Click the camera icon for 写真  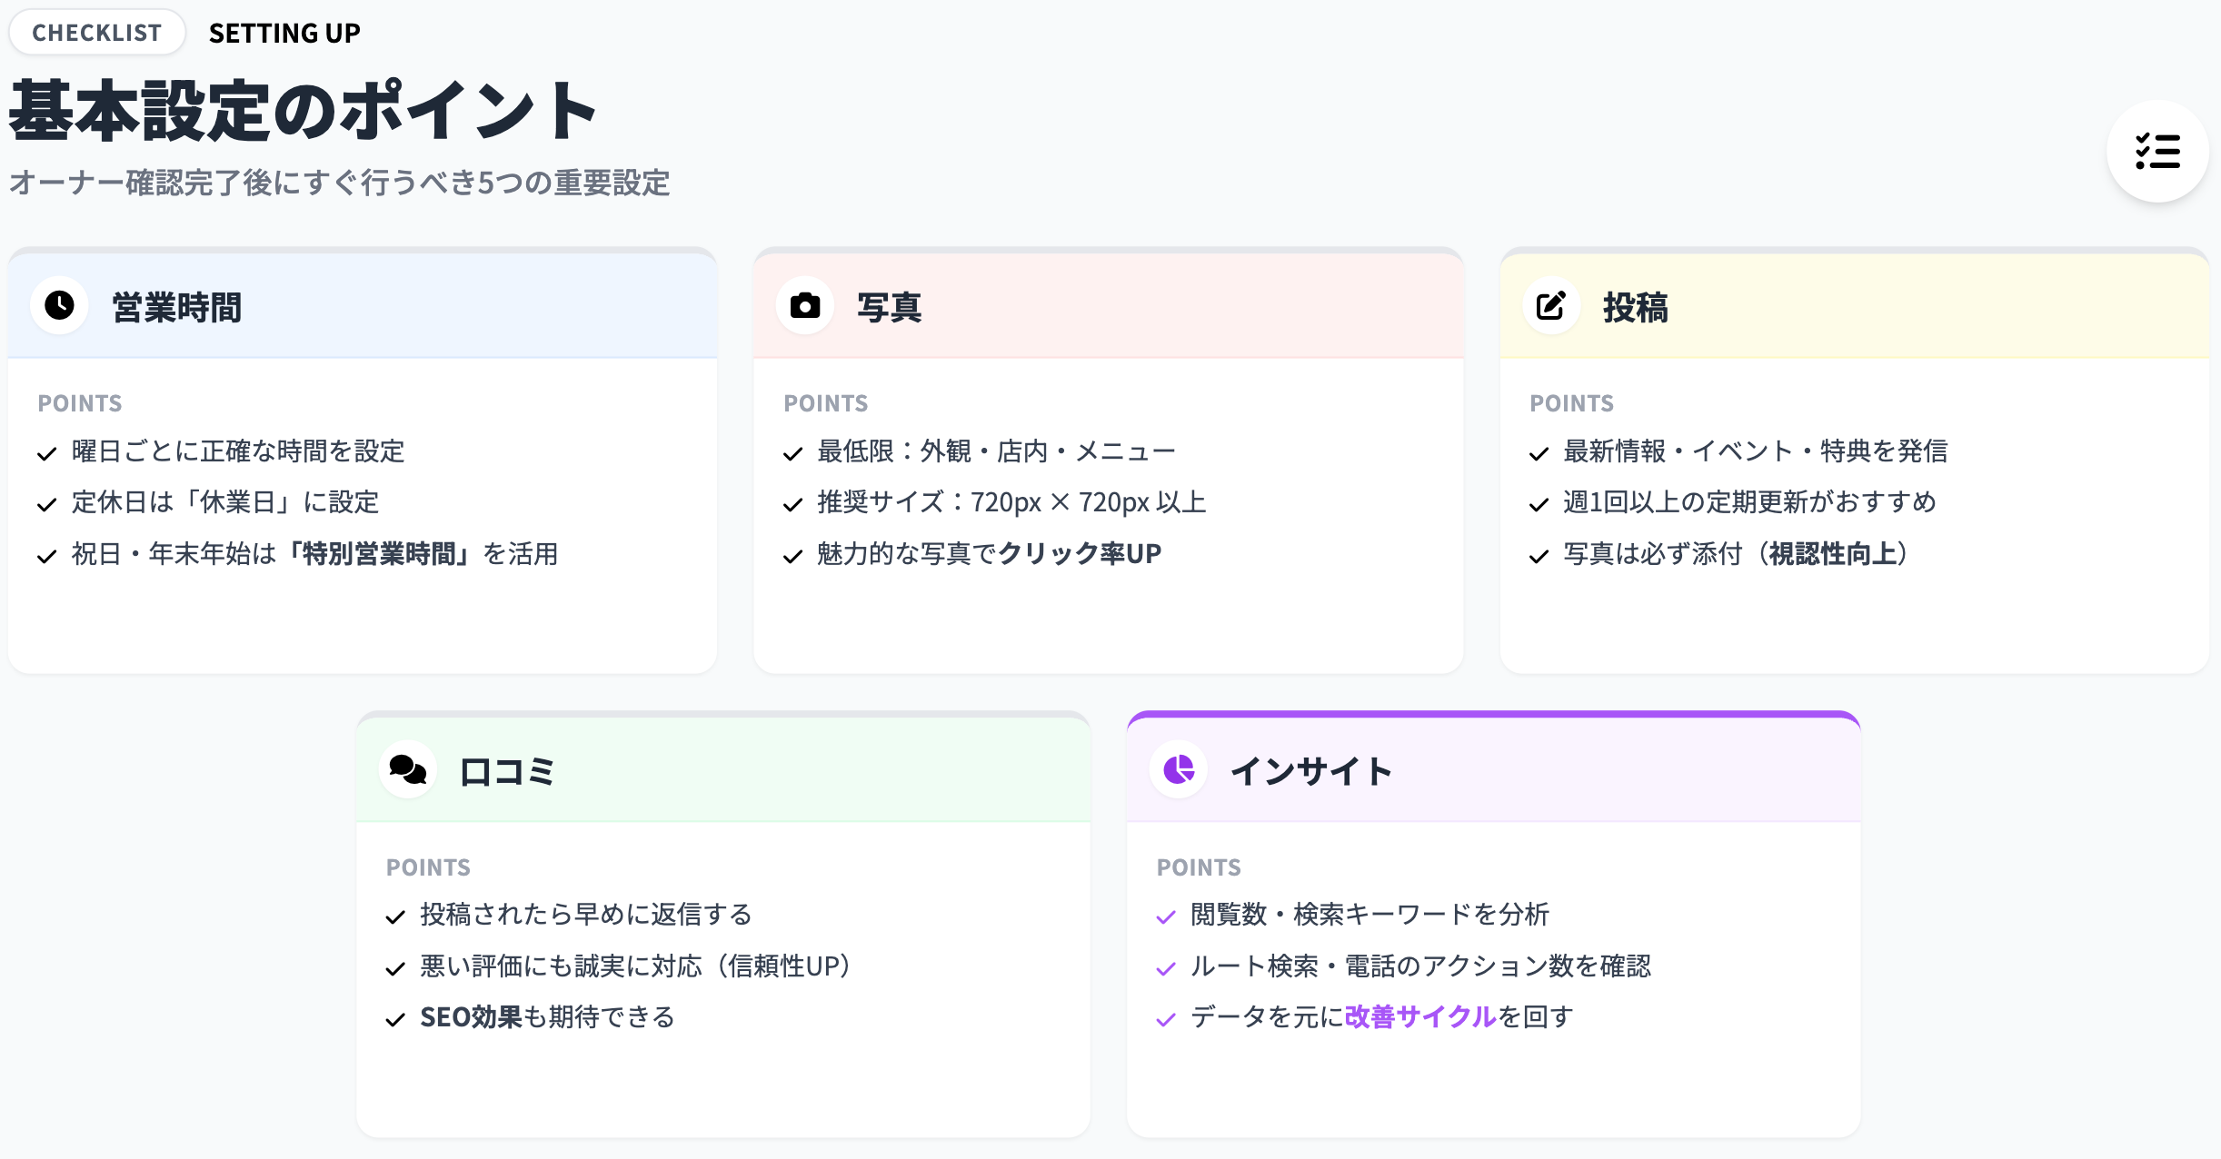[x=805, y=305]
